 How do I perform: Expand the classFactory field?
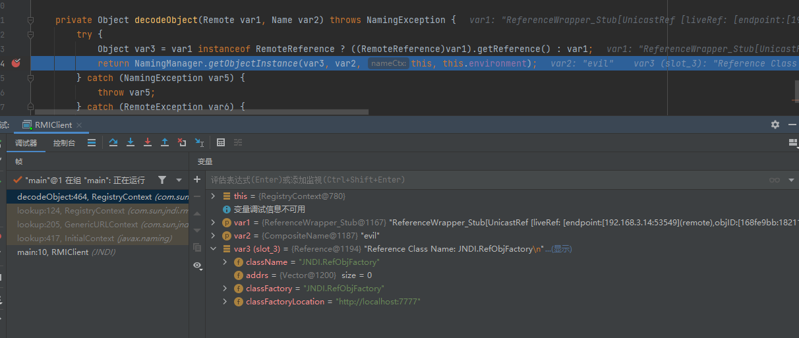click(x=225, y=289)
